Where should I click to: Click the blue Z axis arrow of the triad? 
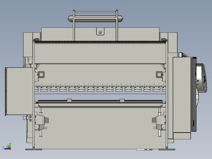[x=7, y=149]
